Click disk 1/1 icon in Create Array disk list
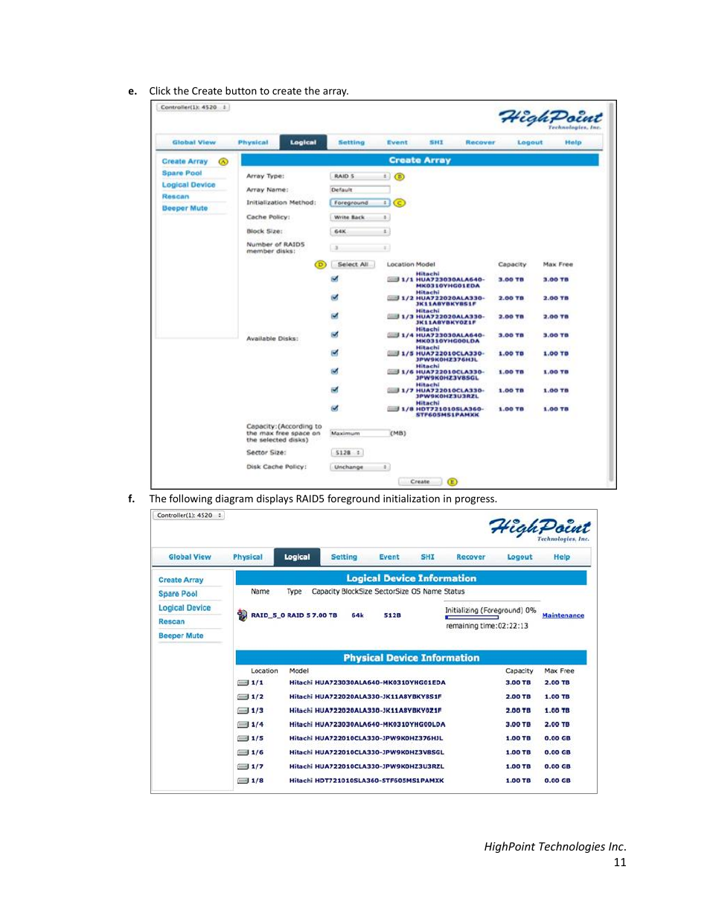Screen dimensions: 710x919 click(x=393, y=280)
